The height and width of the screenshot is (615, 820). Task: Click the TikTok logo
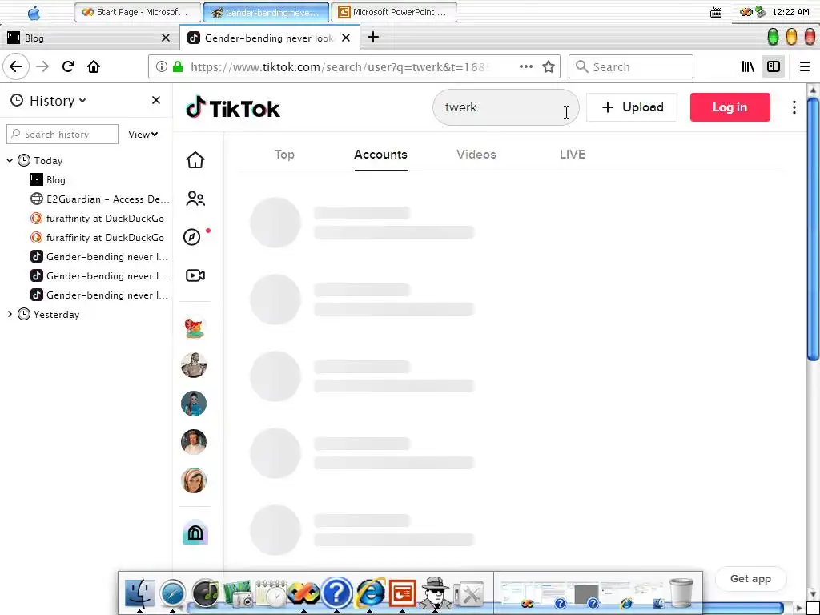233,108
